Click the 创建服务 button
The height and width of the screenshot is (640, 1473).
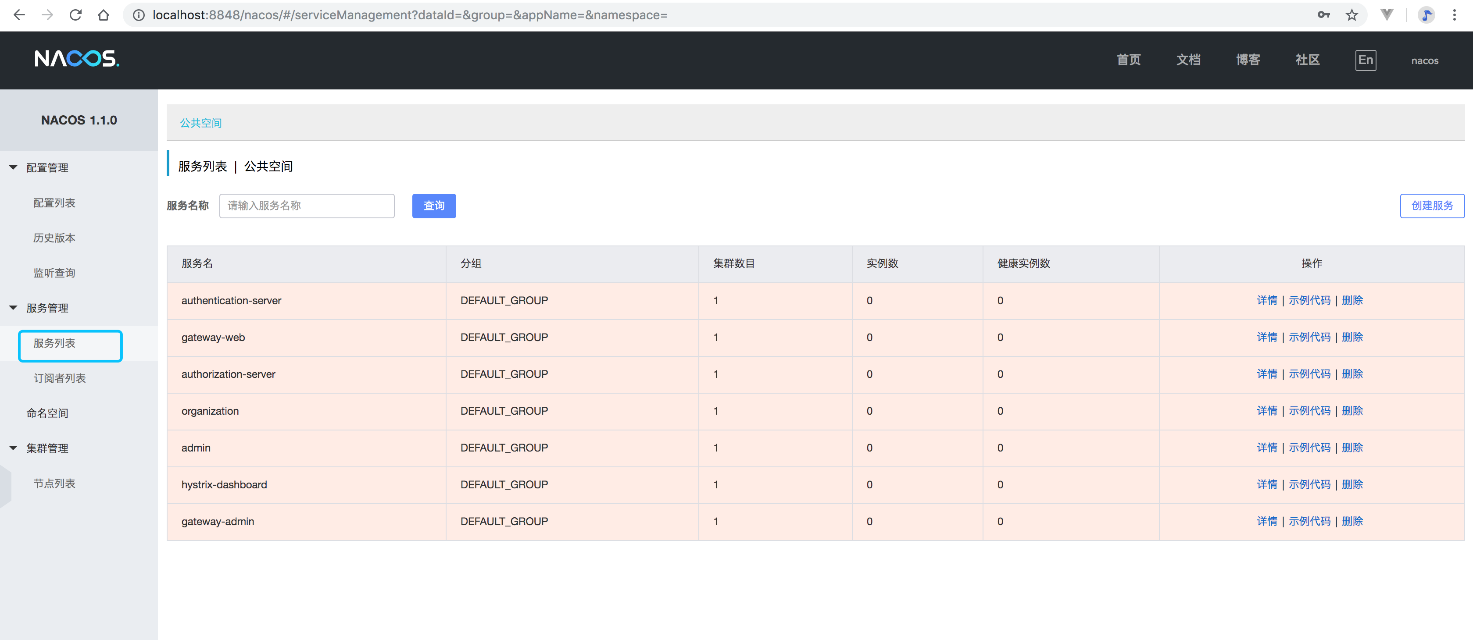(1431, 206)
